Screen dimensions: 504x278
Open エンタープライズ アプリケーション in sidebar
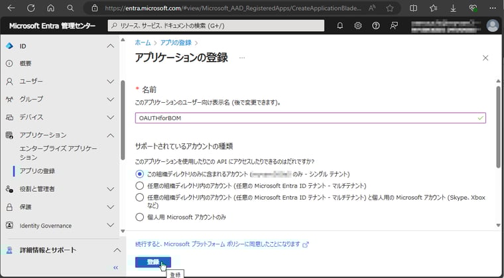coord(58,153)
